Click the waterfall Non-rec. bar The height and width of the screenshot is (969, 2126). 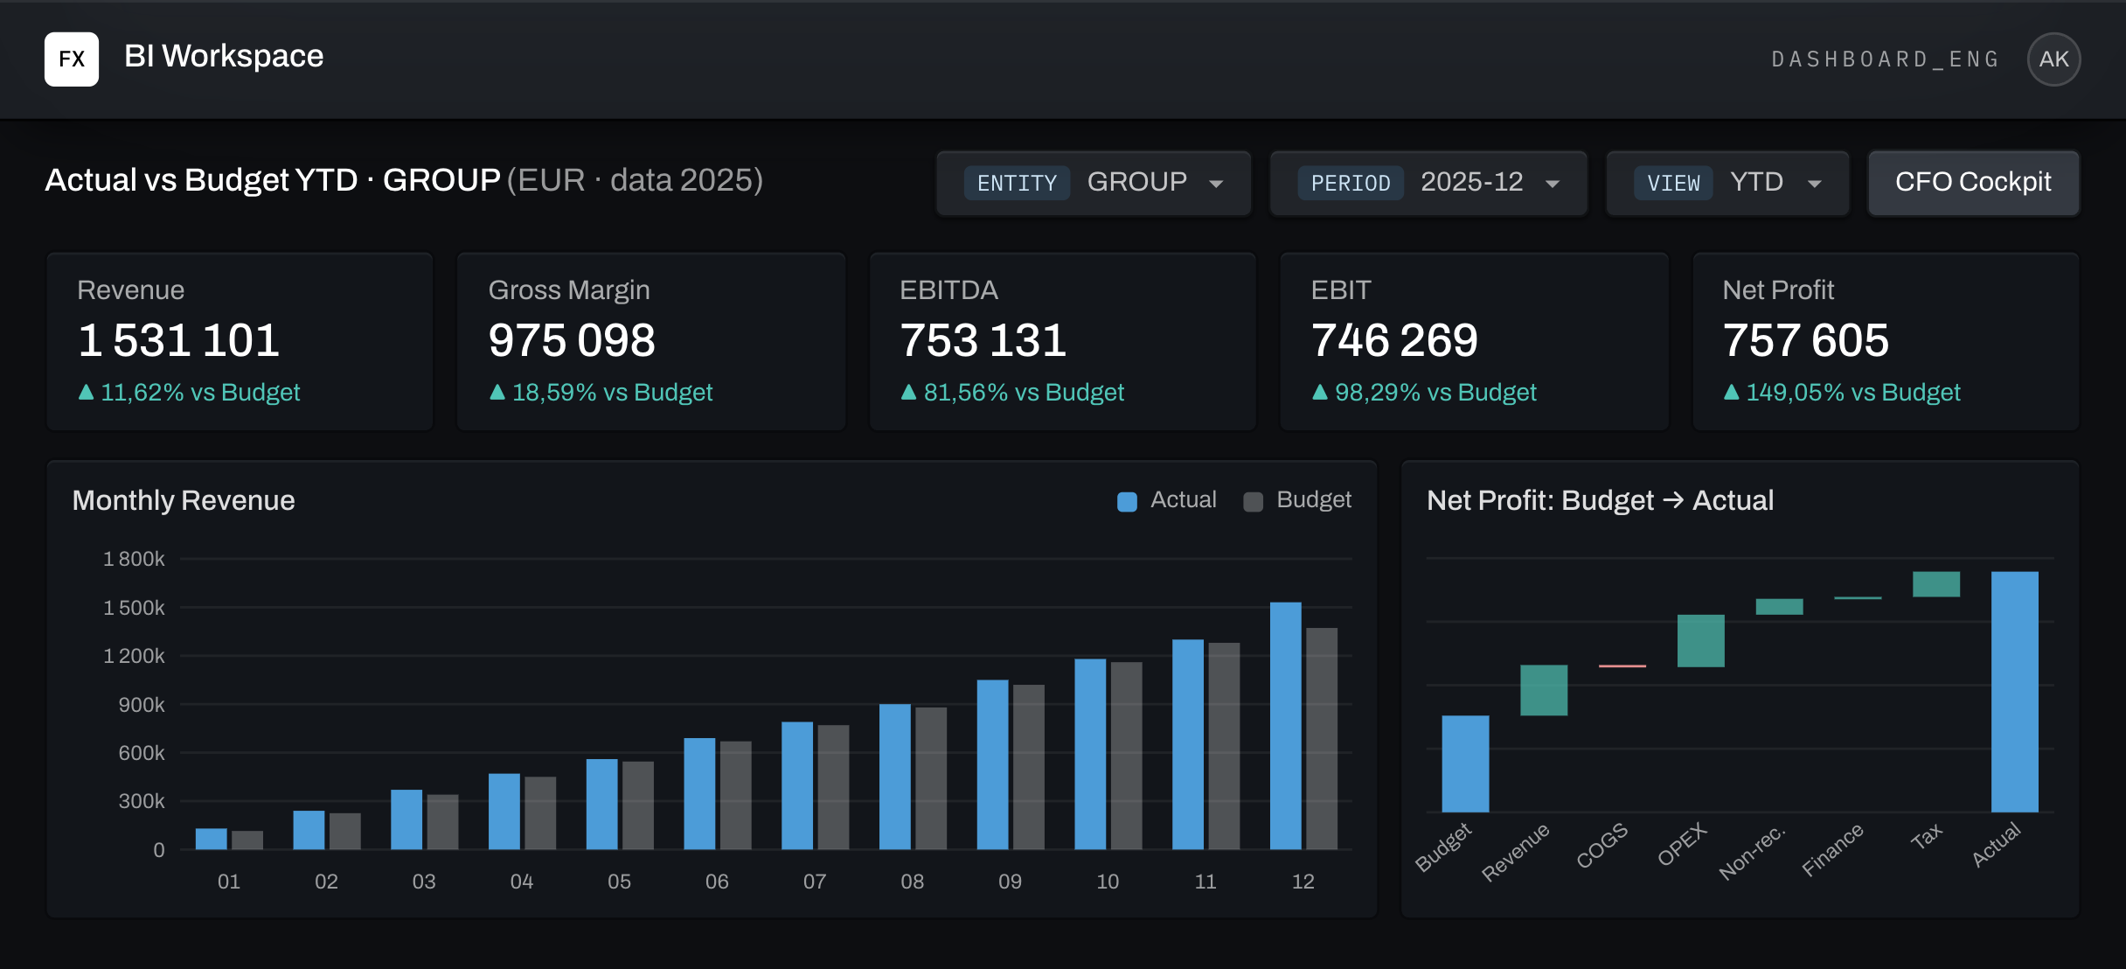pyautogui.click(x=1780, y=606)
